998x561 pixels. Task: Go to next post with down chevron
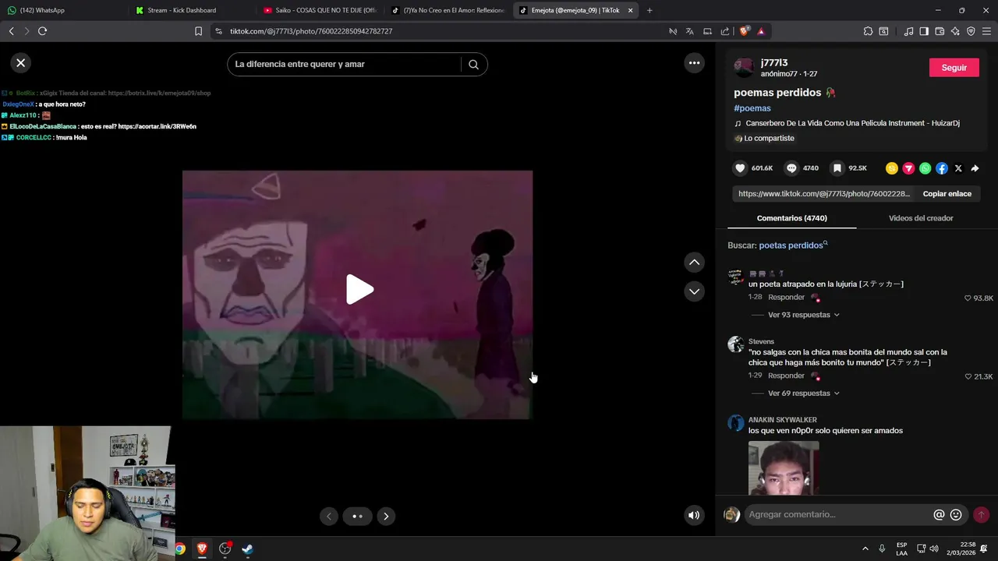pyautogui.click(x=694, y=291)
